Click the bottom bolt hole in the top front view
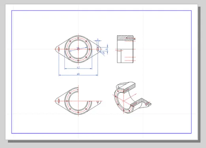Screen dimensions: 206x148 tap(78, 61)
